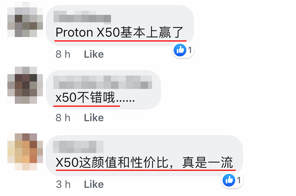Open avatar beside the 'x50不错哦' comment
Viewport: 296px width, 196px height.
25,85
